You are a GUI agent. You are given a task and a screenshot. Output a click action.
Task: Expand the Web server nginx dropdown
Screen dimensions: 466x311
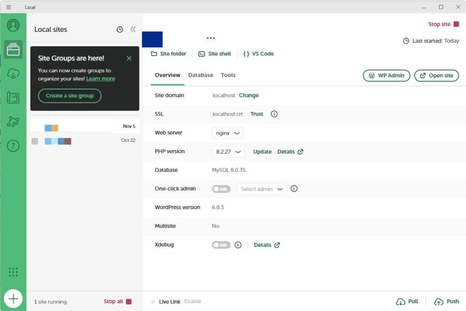(228, 133)
